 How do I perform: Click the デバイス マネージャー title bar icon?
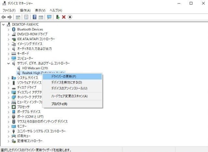[x=4, y=3]
